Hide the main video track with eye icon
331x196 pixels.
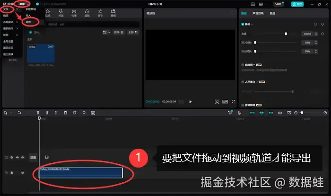tap(17, 157)
